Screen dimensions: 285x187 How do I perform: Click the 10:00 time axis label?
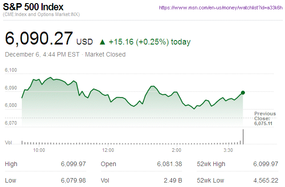39,150
